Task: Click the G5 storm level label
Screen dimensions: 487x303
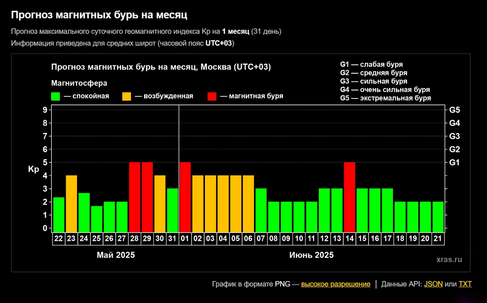Action: [455, 110]
